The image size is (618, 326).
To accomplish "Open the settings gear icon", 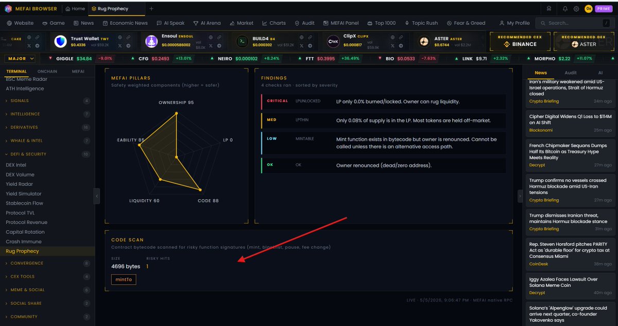I will pos(576,9).
